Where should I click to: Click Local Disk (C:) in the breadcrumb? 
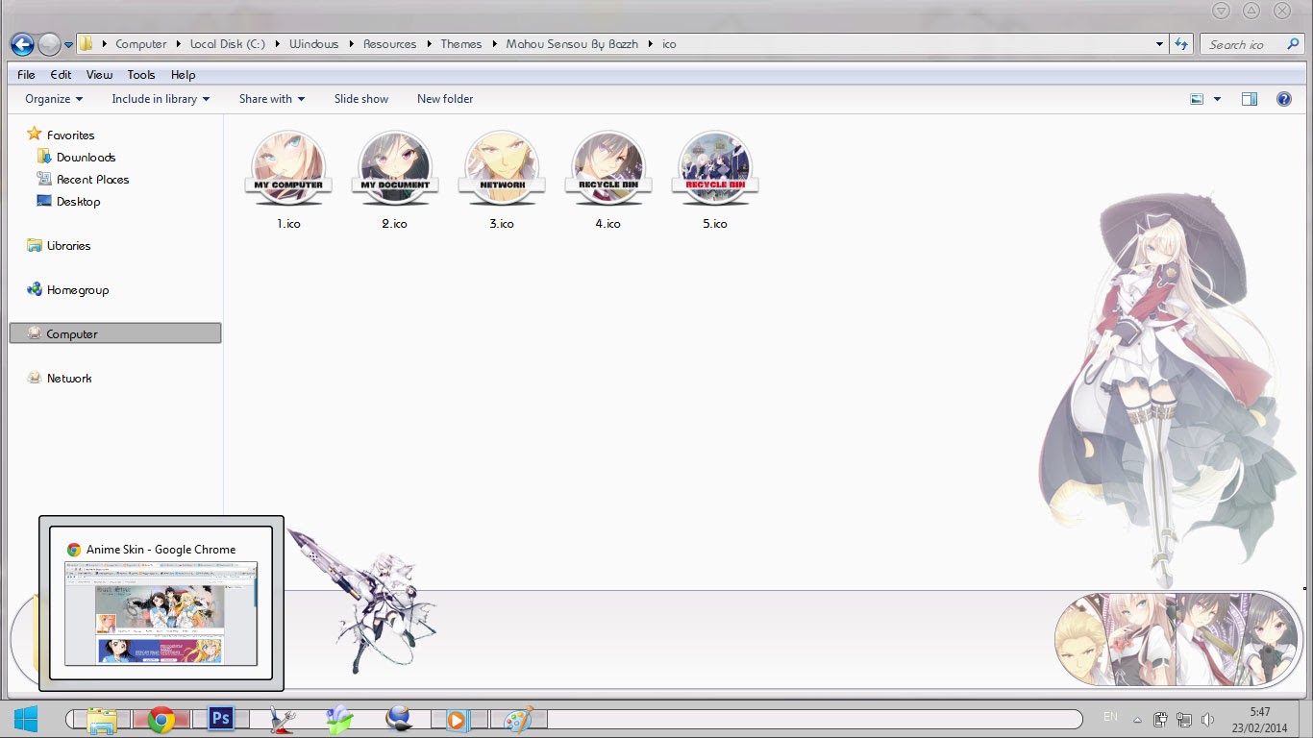pyautogui.click(x=228, y=44)
